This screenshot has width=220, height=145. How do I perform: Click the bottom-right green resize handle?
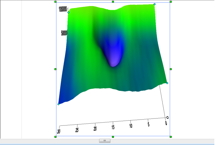(x=171, y=137)
